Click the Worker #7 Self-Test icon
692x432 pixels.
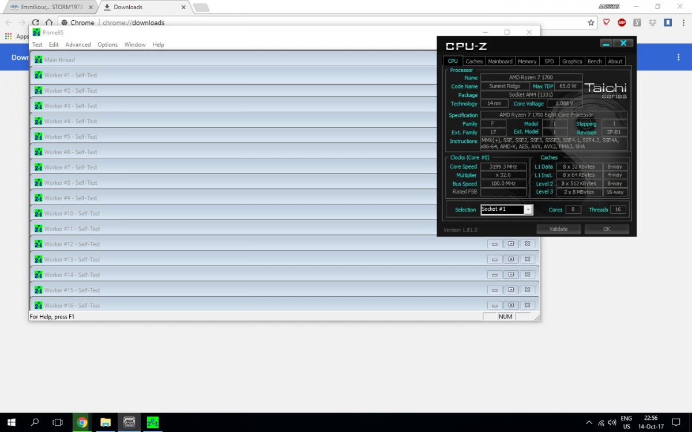[x=39, y=167]
